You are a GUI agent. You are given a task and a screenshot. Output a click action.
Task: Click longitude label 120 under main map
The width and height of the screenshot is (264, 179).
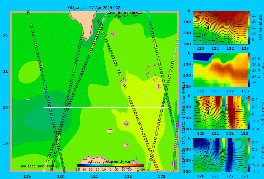pos(61,176)
